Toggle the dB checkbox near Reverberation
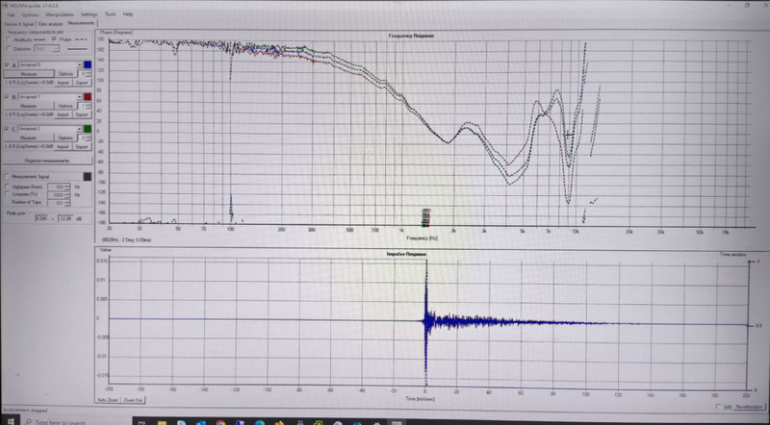770x425 pixels. pyautogui.click(x=719, y=407)
